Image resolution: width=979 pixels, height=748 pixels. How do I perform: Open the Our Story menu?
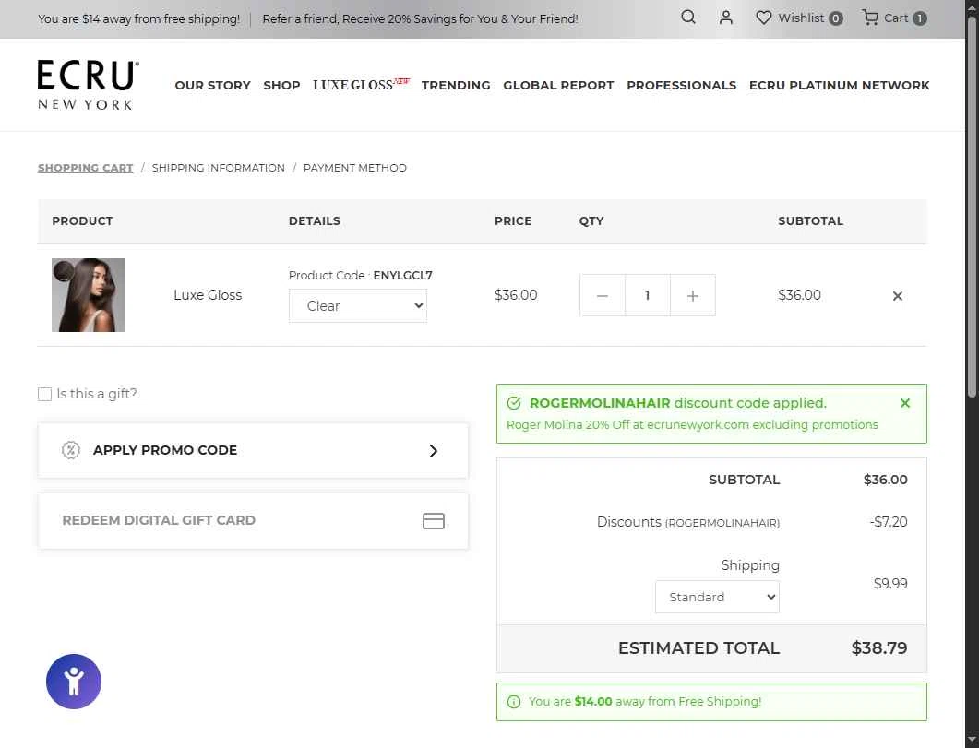tap(212, 86)
